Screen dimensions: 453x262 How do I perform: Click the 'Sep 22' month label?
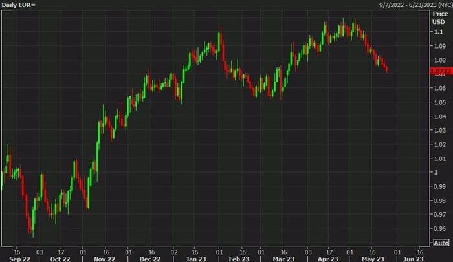click(x=19, y=259)
